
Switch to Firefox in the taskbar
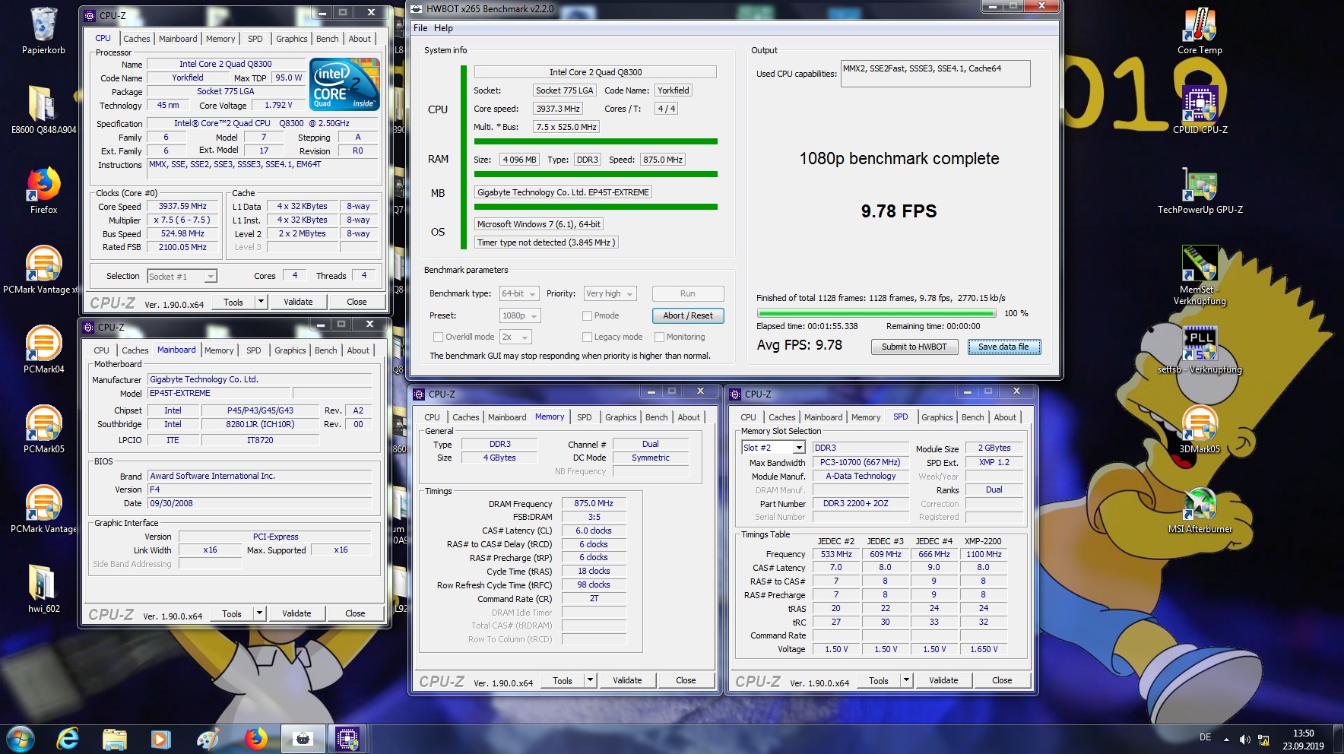255,739
